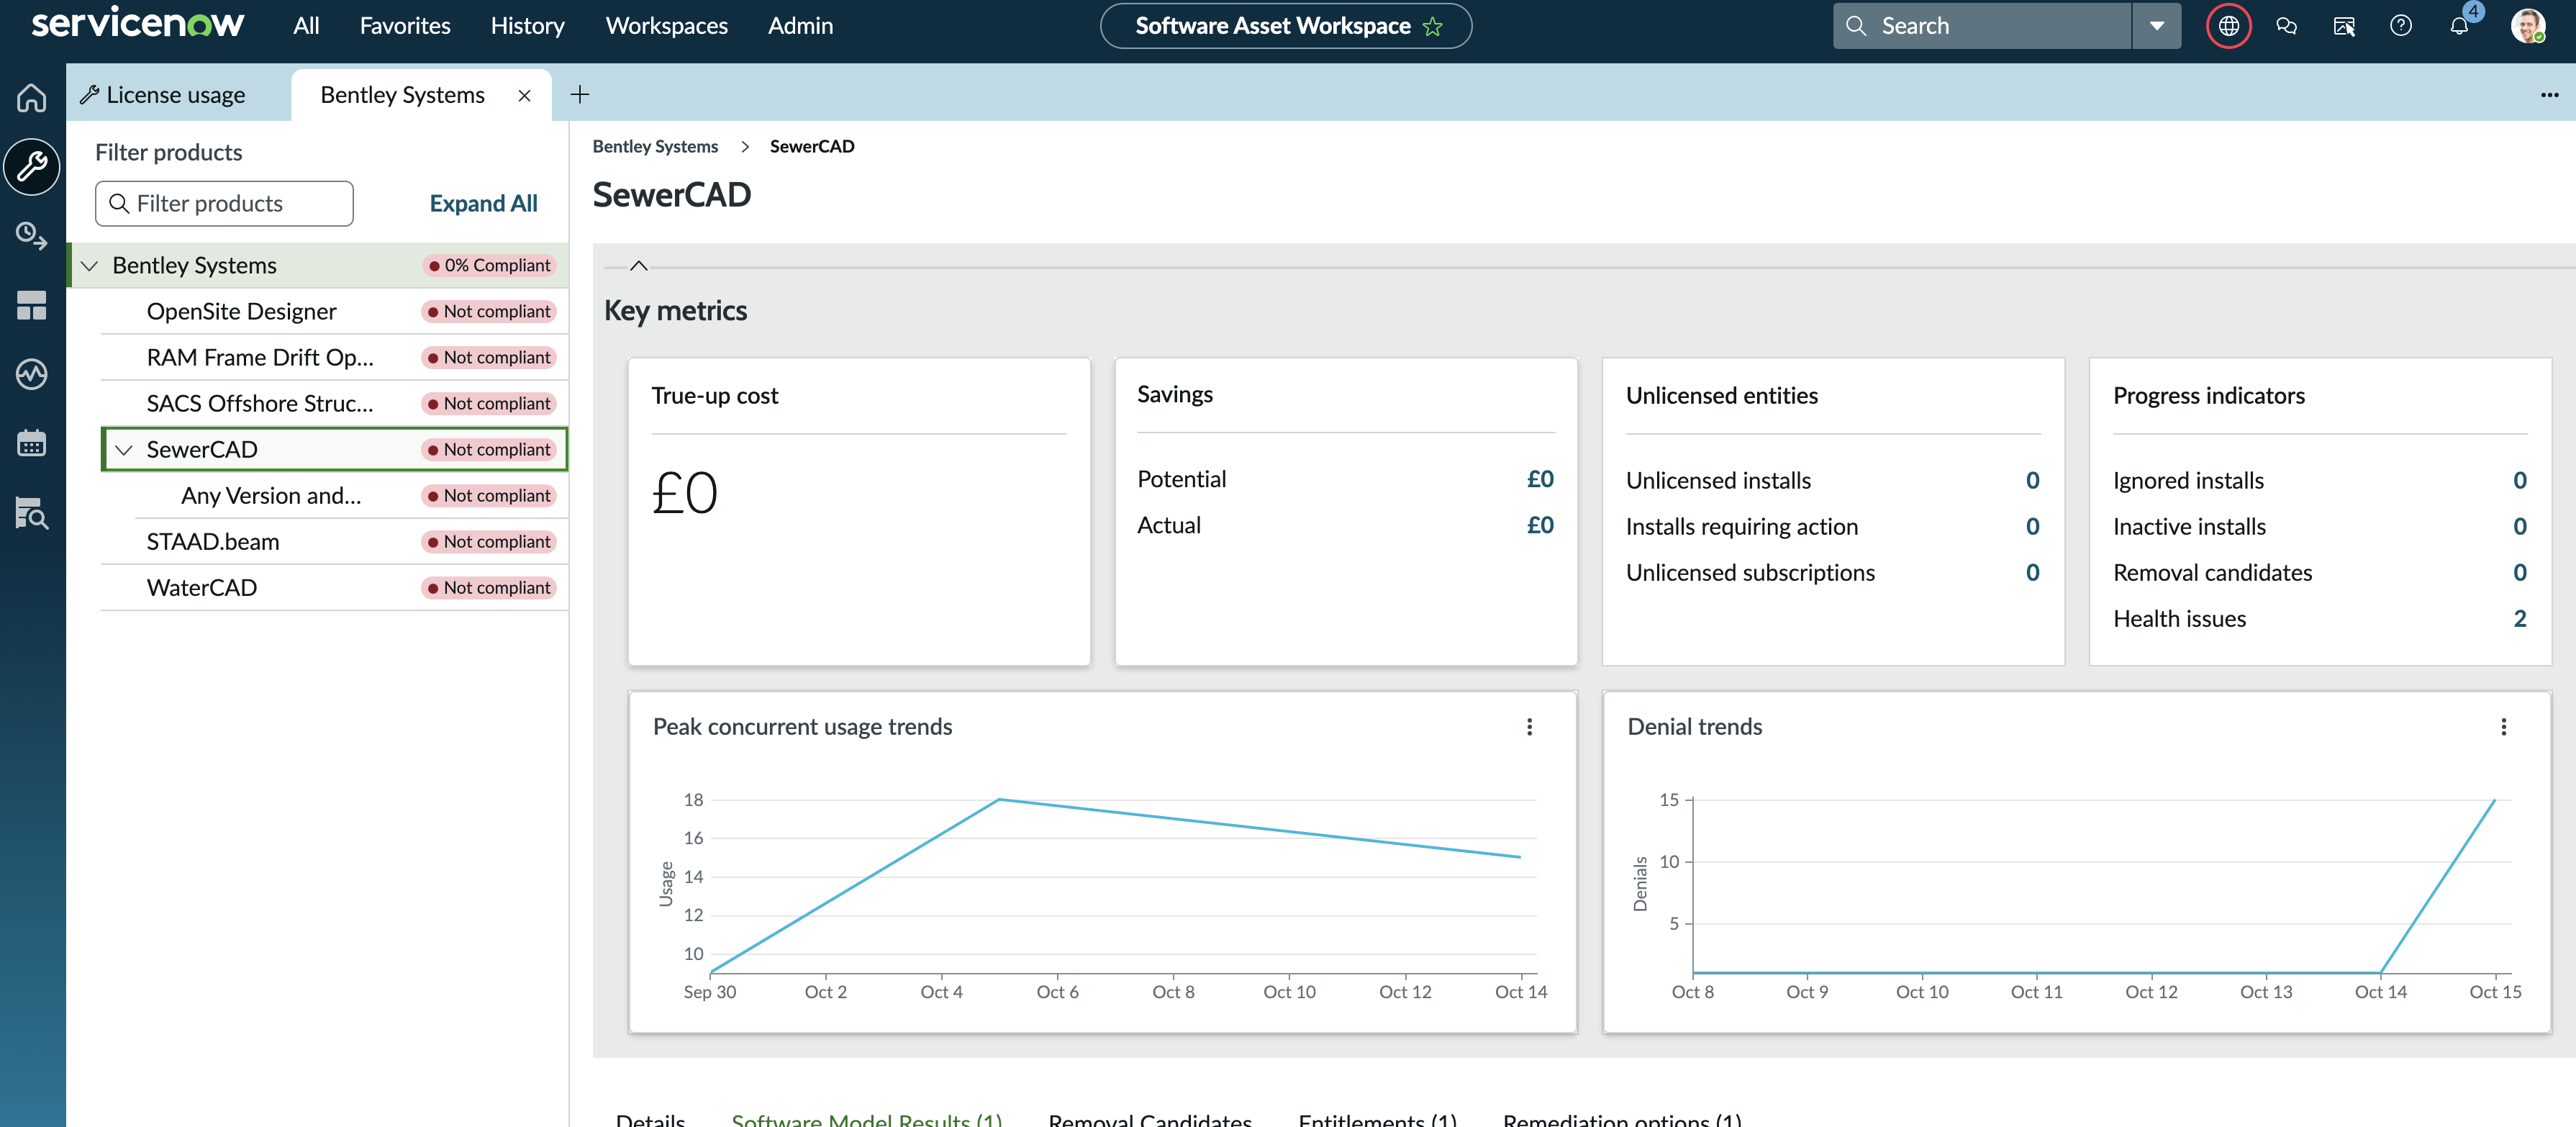Click the Installs requiring action count
This screenshot has width=2576, height=1127.
pos(2032,527)
